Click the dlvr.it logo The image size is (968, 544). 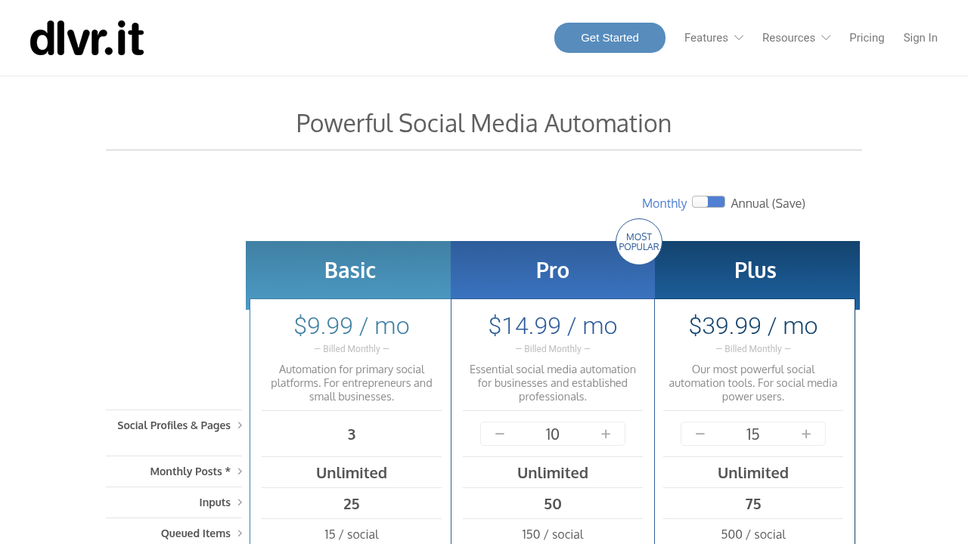tap(87, 38)
